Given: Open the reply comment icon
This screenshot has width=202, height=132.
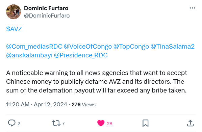Looking at the screenshot, I should point(12,123).
